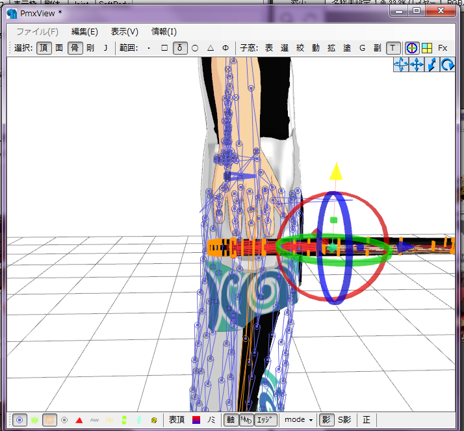This screenshot has height=431, width=464.
Task: Click the 正 orthographic view button
Action: 367,420
